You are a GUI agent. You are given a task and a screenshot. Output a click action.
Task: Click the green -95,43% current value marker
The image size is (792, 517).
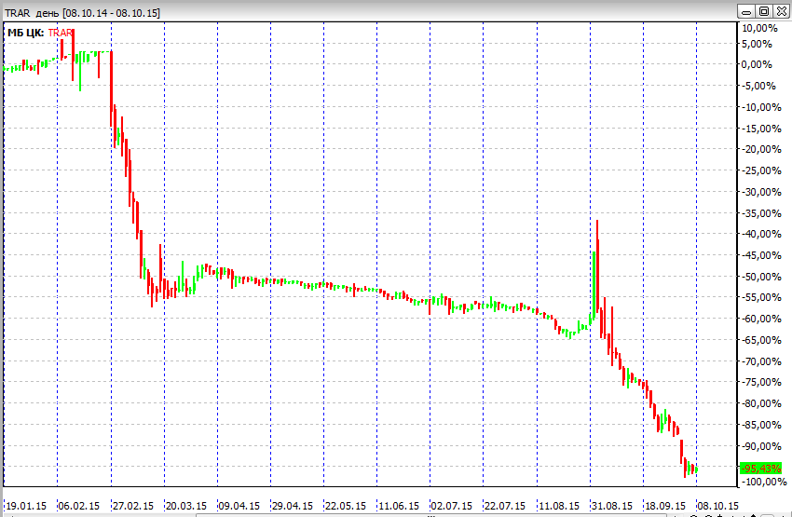[x=761, y=469]
